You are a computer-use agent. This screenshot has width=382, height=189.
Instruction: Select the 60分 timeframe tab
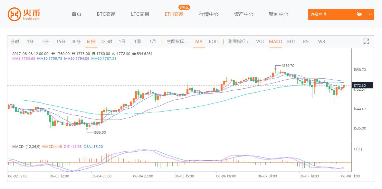click(91, 41)
